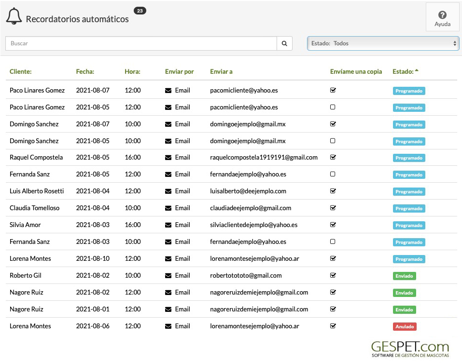Viewport: 462px width, 363px height.
Task: Click Recordatorios automáticos page title
Action: tap(77, 19)
